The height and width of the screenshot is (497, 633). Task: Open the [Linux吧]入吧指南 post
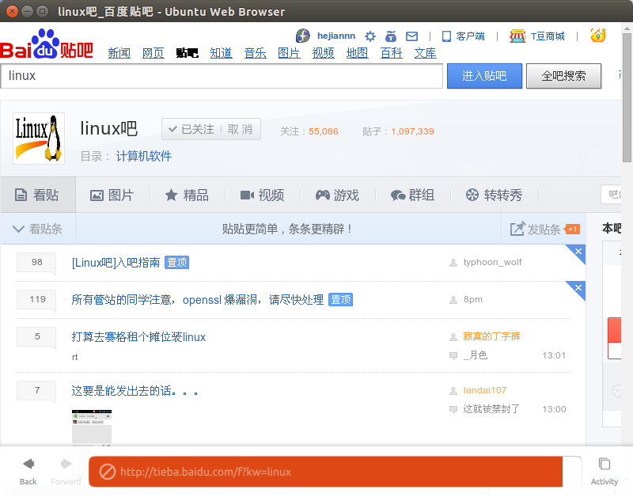116,263
